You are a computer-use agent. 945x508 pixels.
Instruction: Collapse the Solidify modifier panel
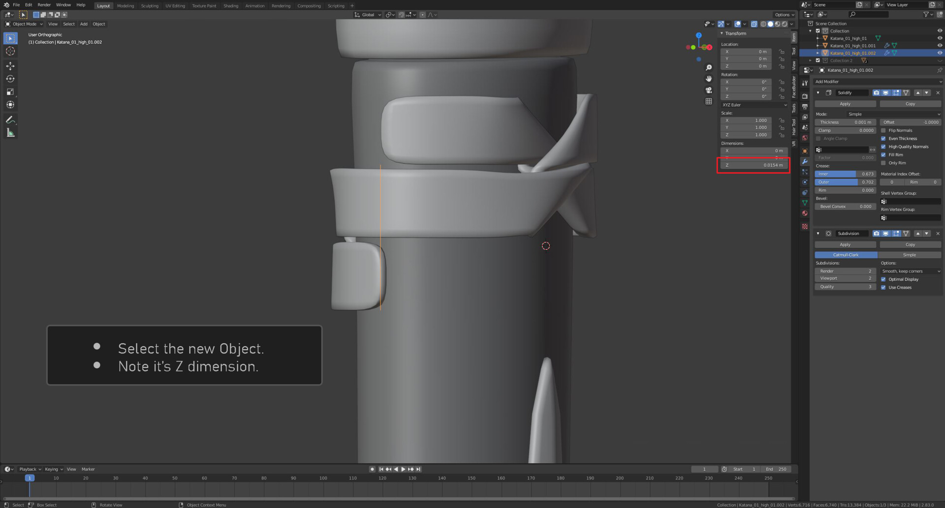(x=818, y=93)
